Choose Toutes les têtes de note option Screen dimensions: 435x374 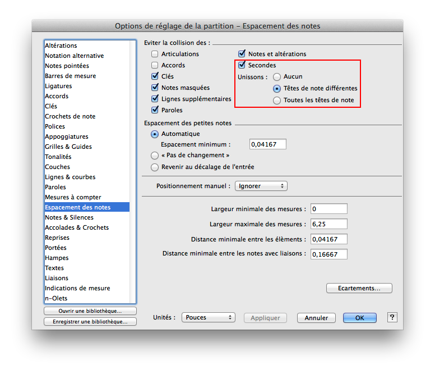276,100
